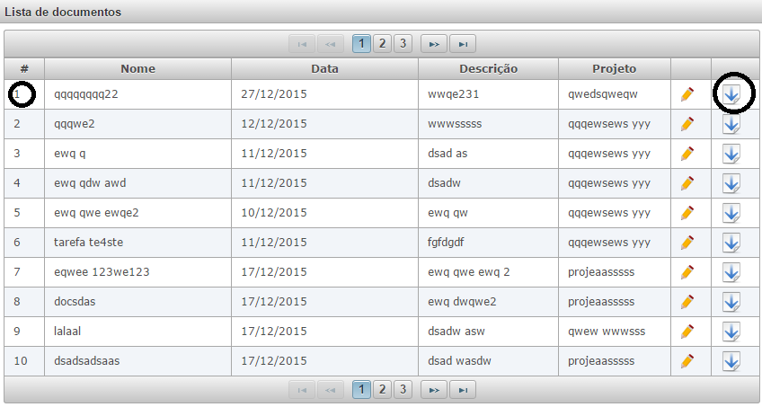Click the Descrição column header
The image size is (762, 407).
489,69
